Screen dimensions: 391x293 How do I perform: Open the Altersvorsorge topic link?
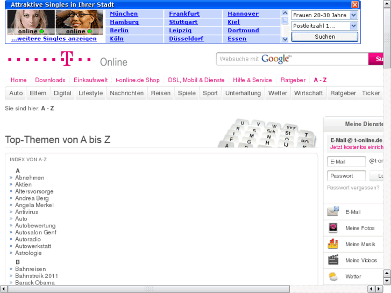point(34,191)
